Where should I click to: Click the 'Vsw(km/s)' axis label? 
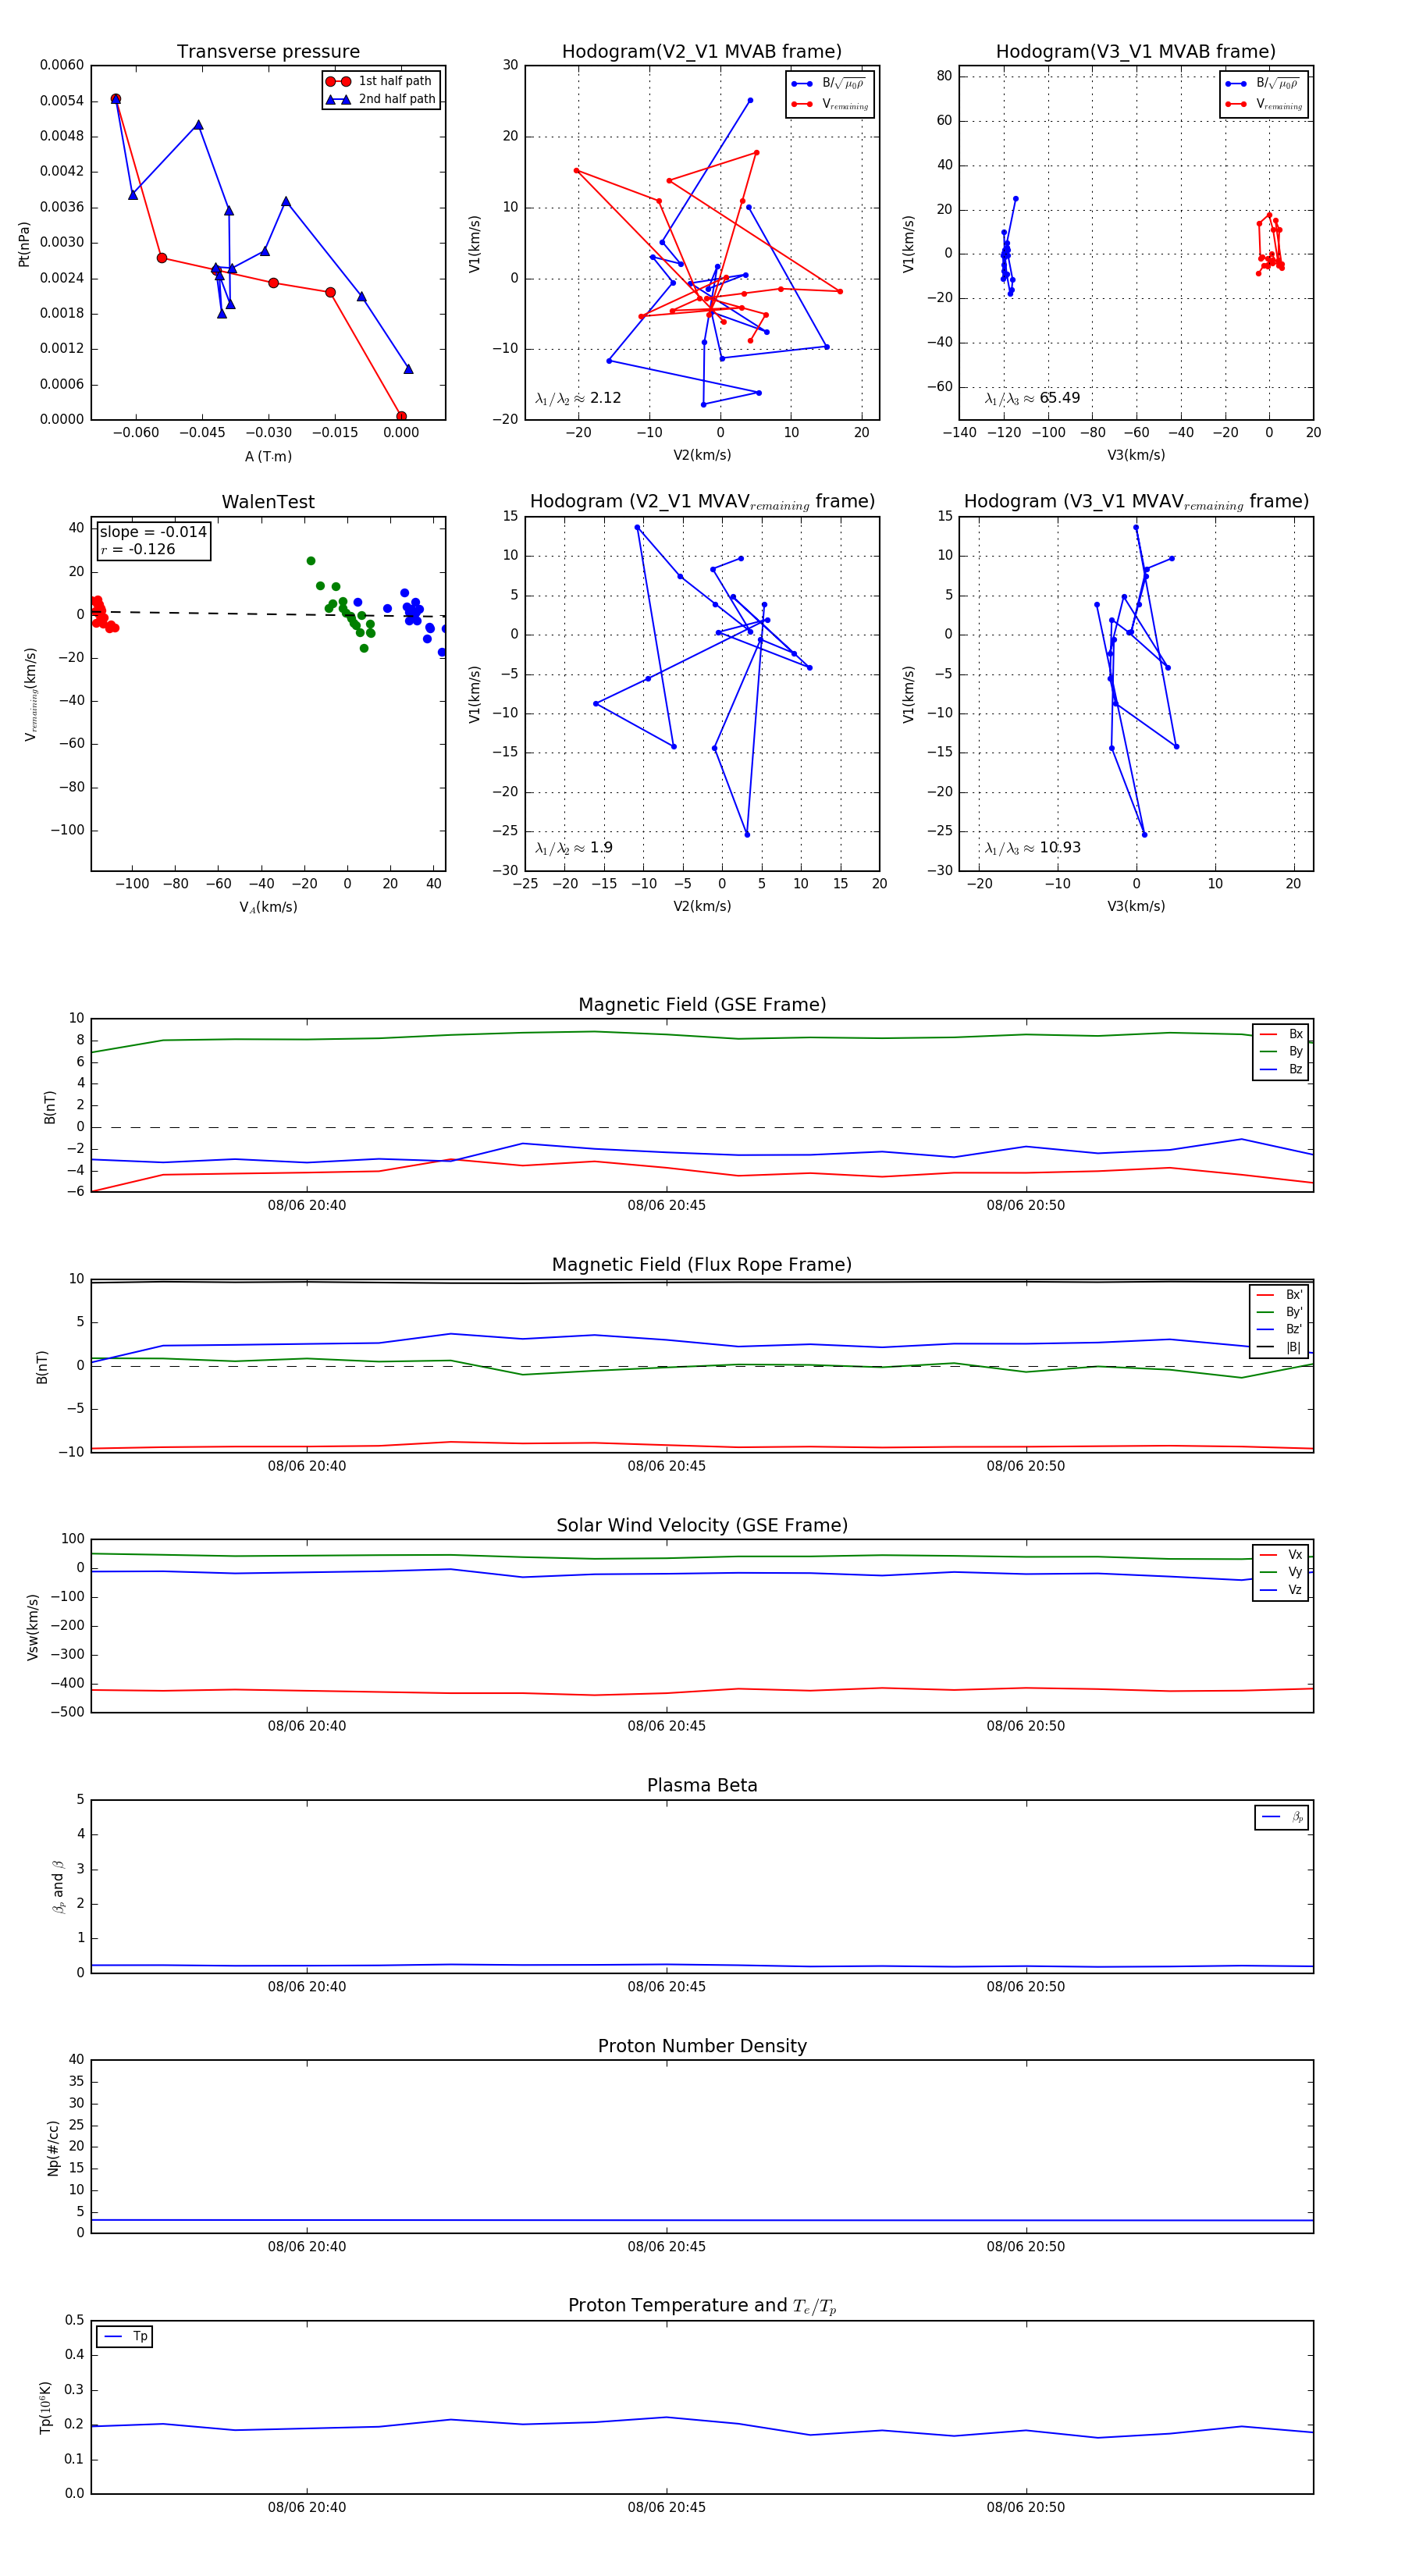[32, 1627]
